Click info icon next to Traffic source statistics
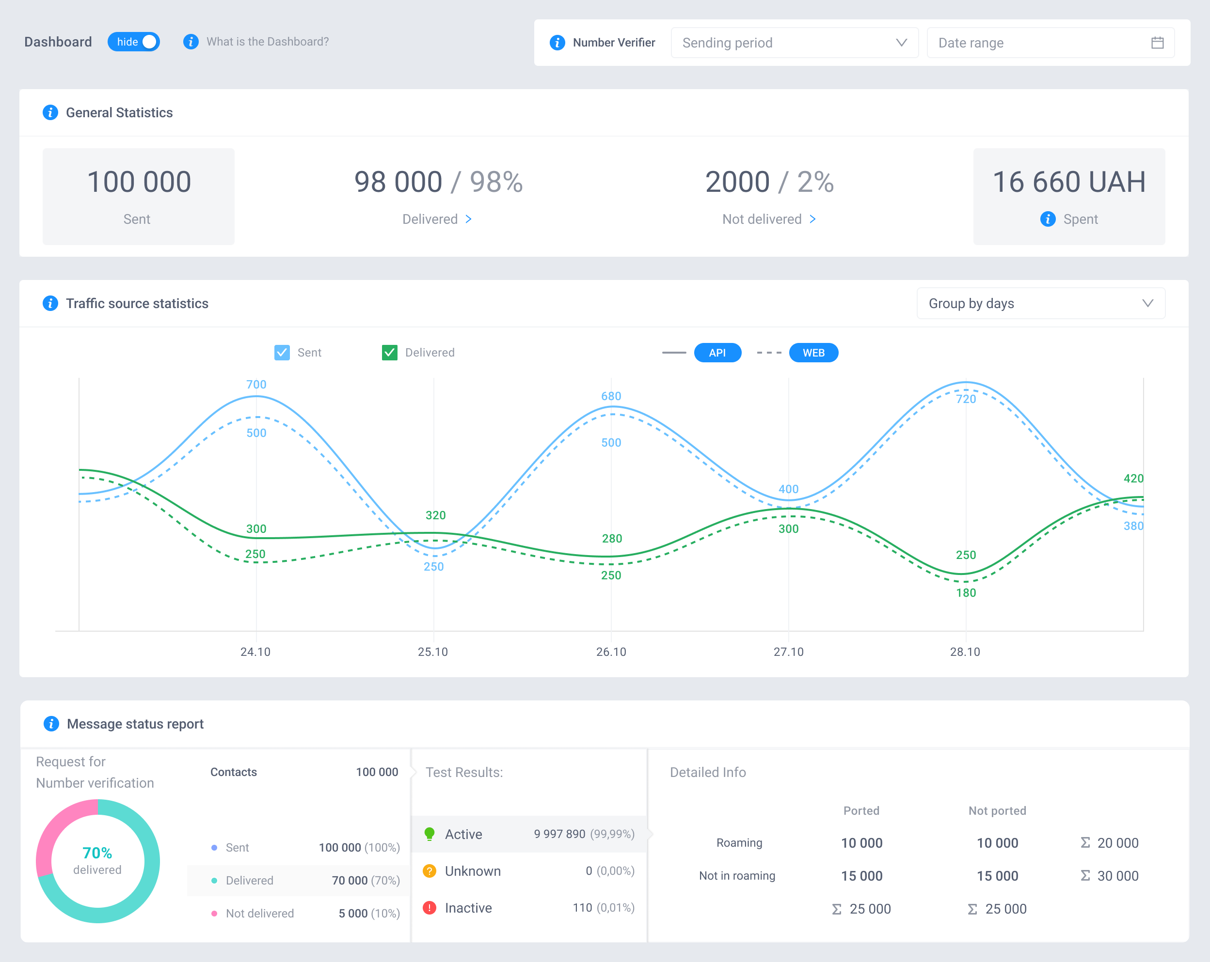Viewport: 1210px width, 962px height. (x=50, y=303)
